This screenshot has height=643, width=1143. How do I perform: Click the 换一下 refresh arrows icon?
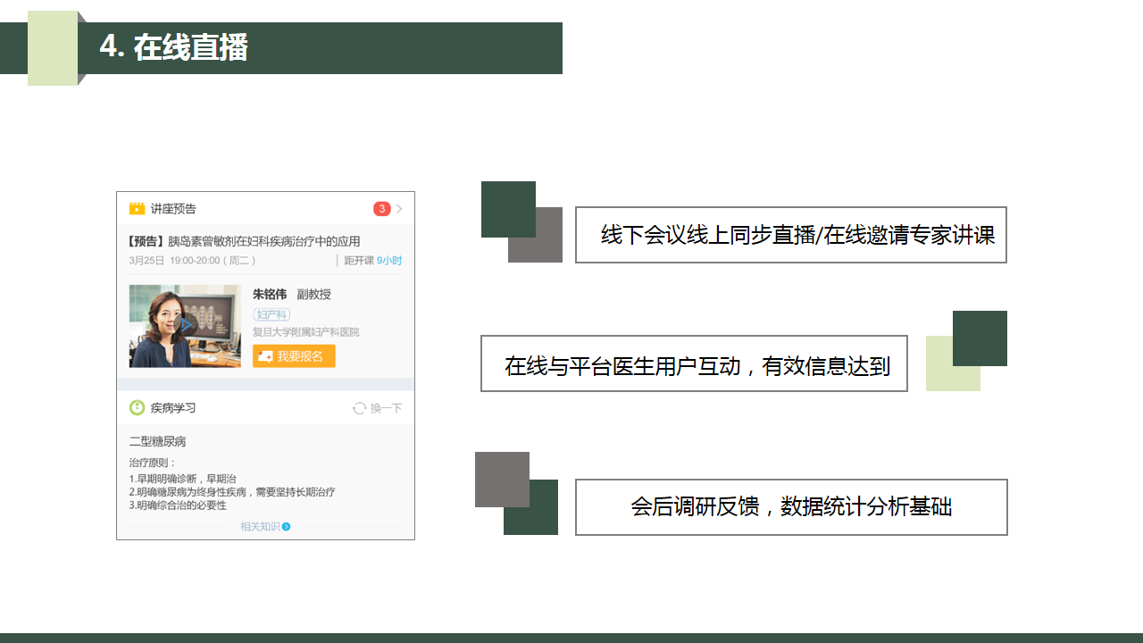click(359, 408)
